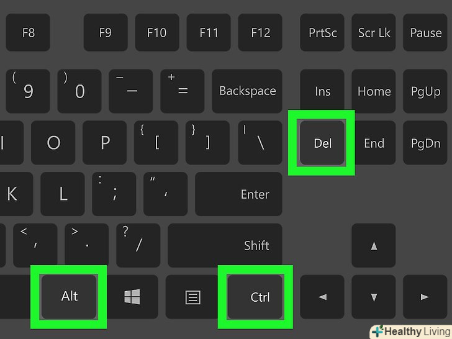Click the right arrow key
452x339 pixels.
pos(425,297)
